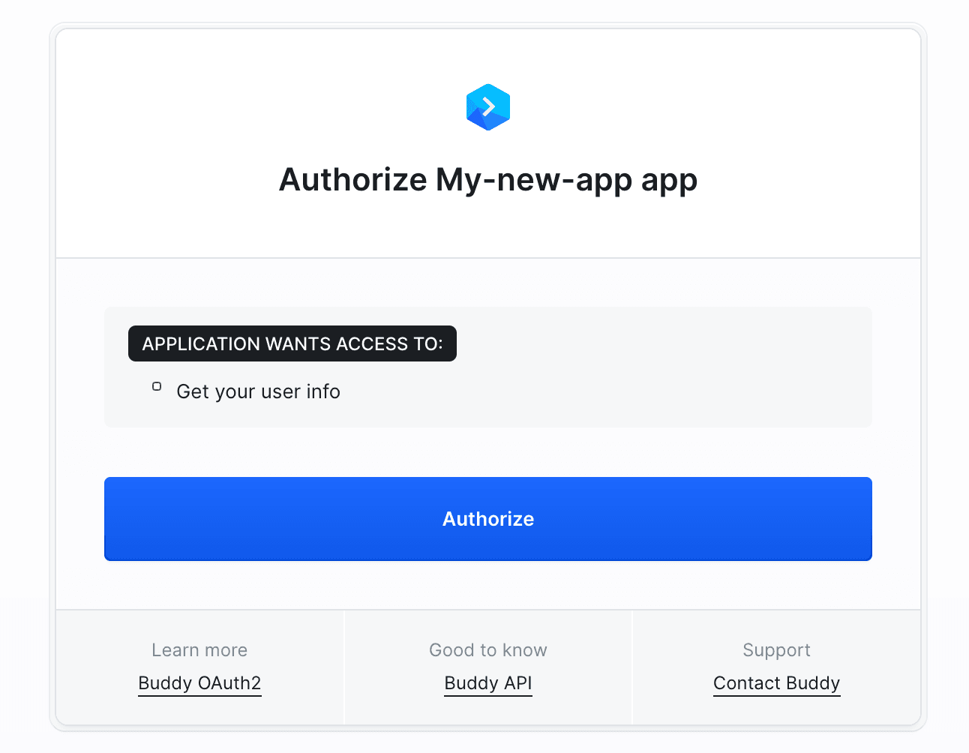The height and width of the screenshot is (753, 969).
Task: Click the Good to know footer section
Action: pos(487,649)
